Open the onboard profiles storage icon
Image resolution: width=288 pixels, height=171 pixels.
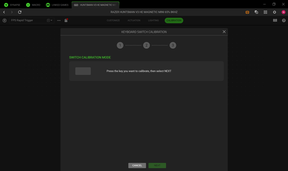tap(66, 21)
